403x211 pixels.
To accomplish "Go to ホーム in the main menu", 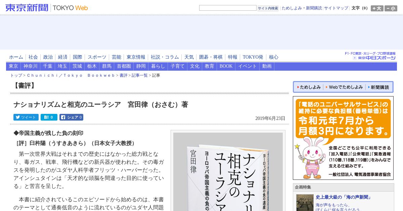I will 16,57.
